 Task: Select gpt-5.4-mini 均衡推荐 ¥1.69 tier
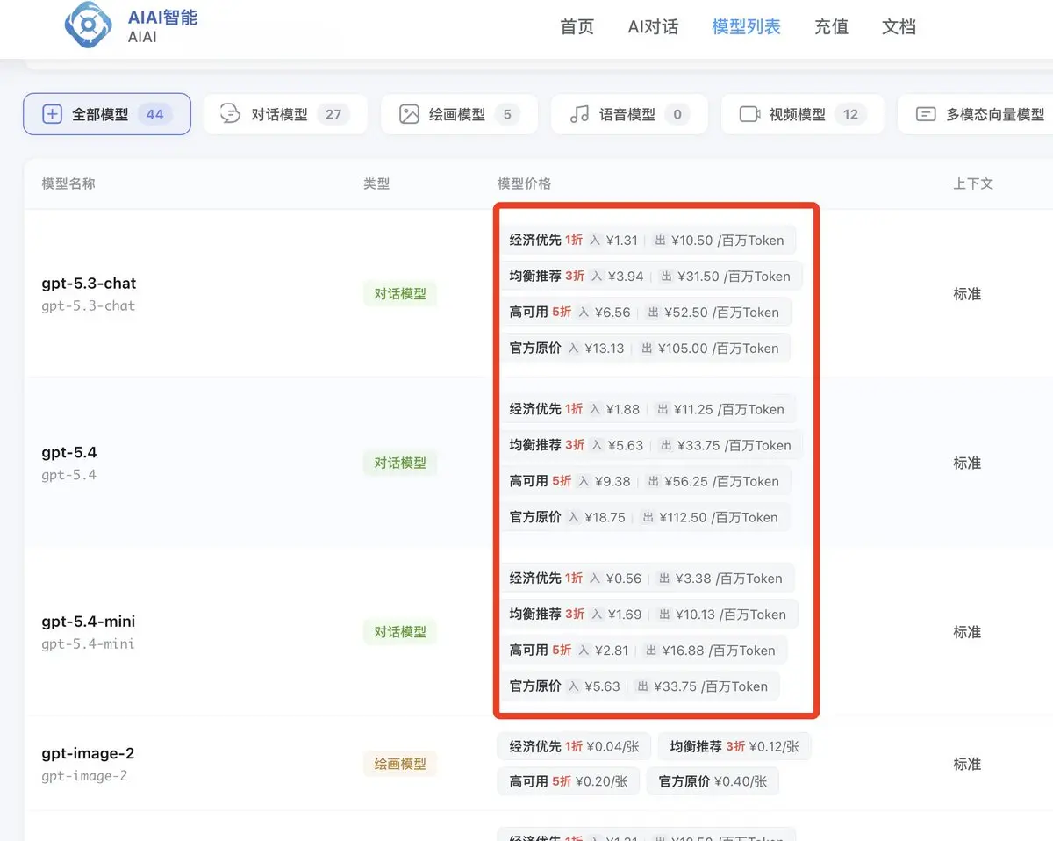click(x=648, y=615)
